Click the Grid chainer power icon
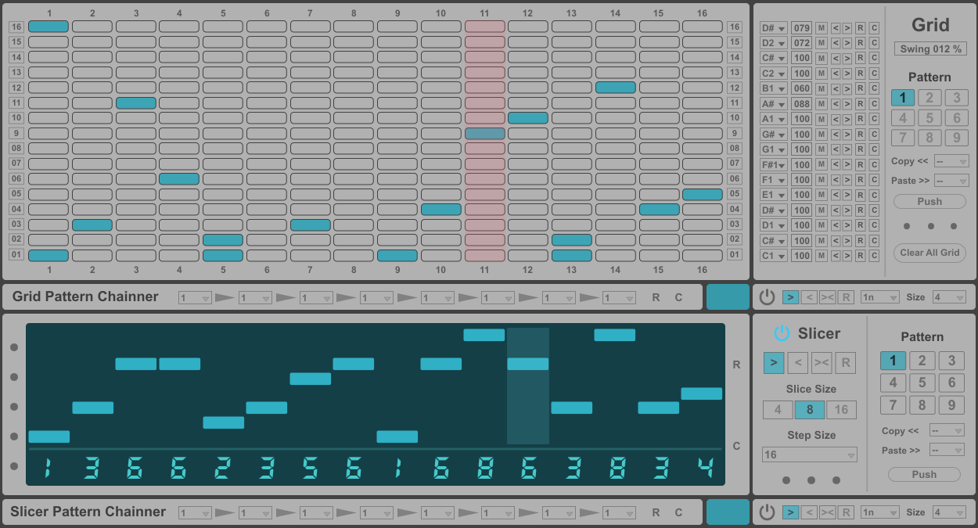 tap(767, 297)
